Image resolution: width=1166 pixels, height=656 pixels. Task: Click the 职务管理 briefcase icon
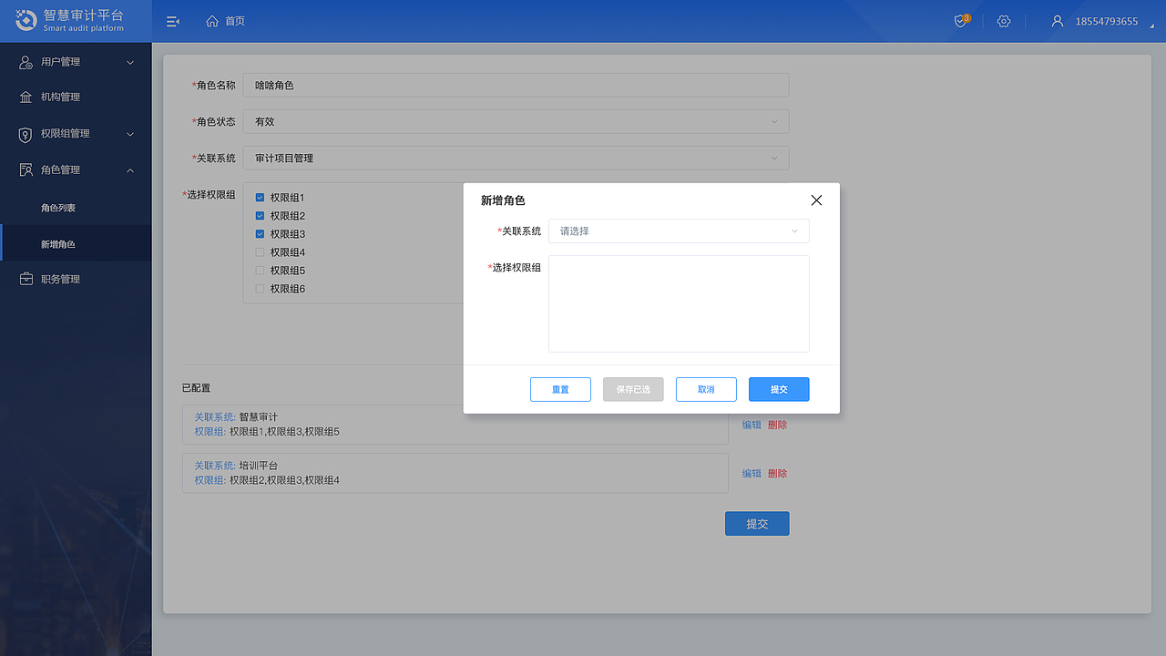[24, 279]
